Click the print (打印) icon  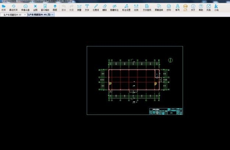[x=169, y=8]
